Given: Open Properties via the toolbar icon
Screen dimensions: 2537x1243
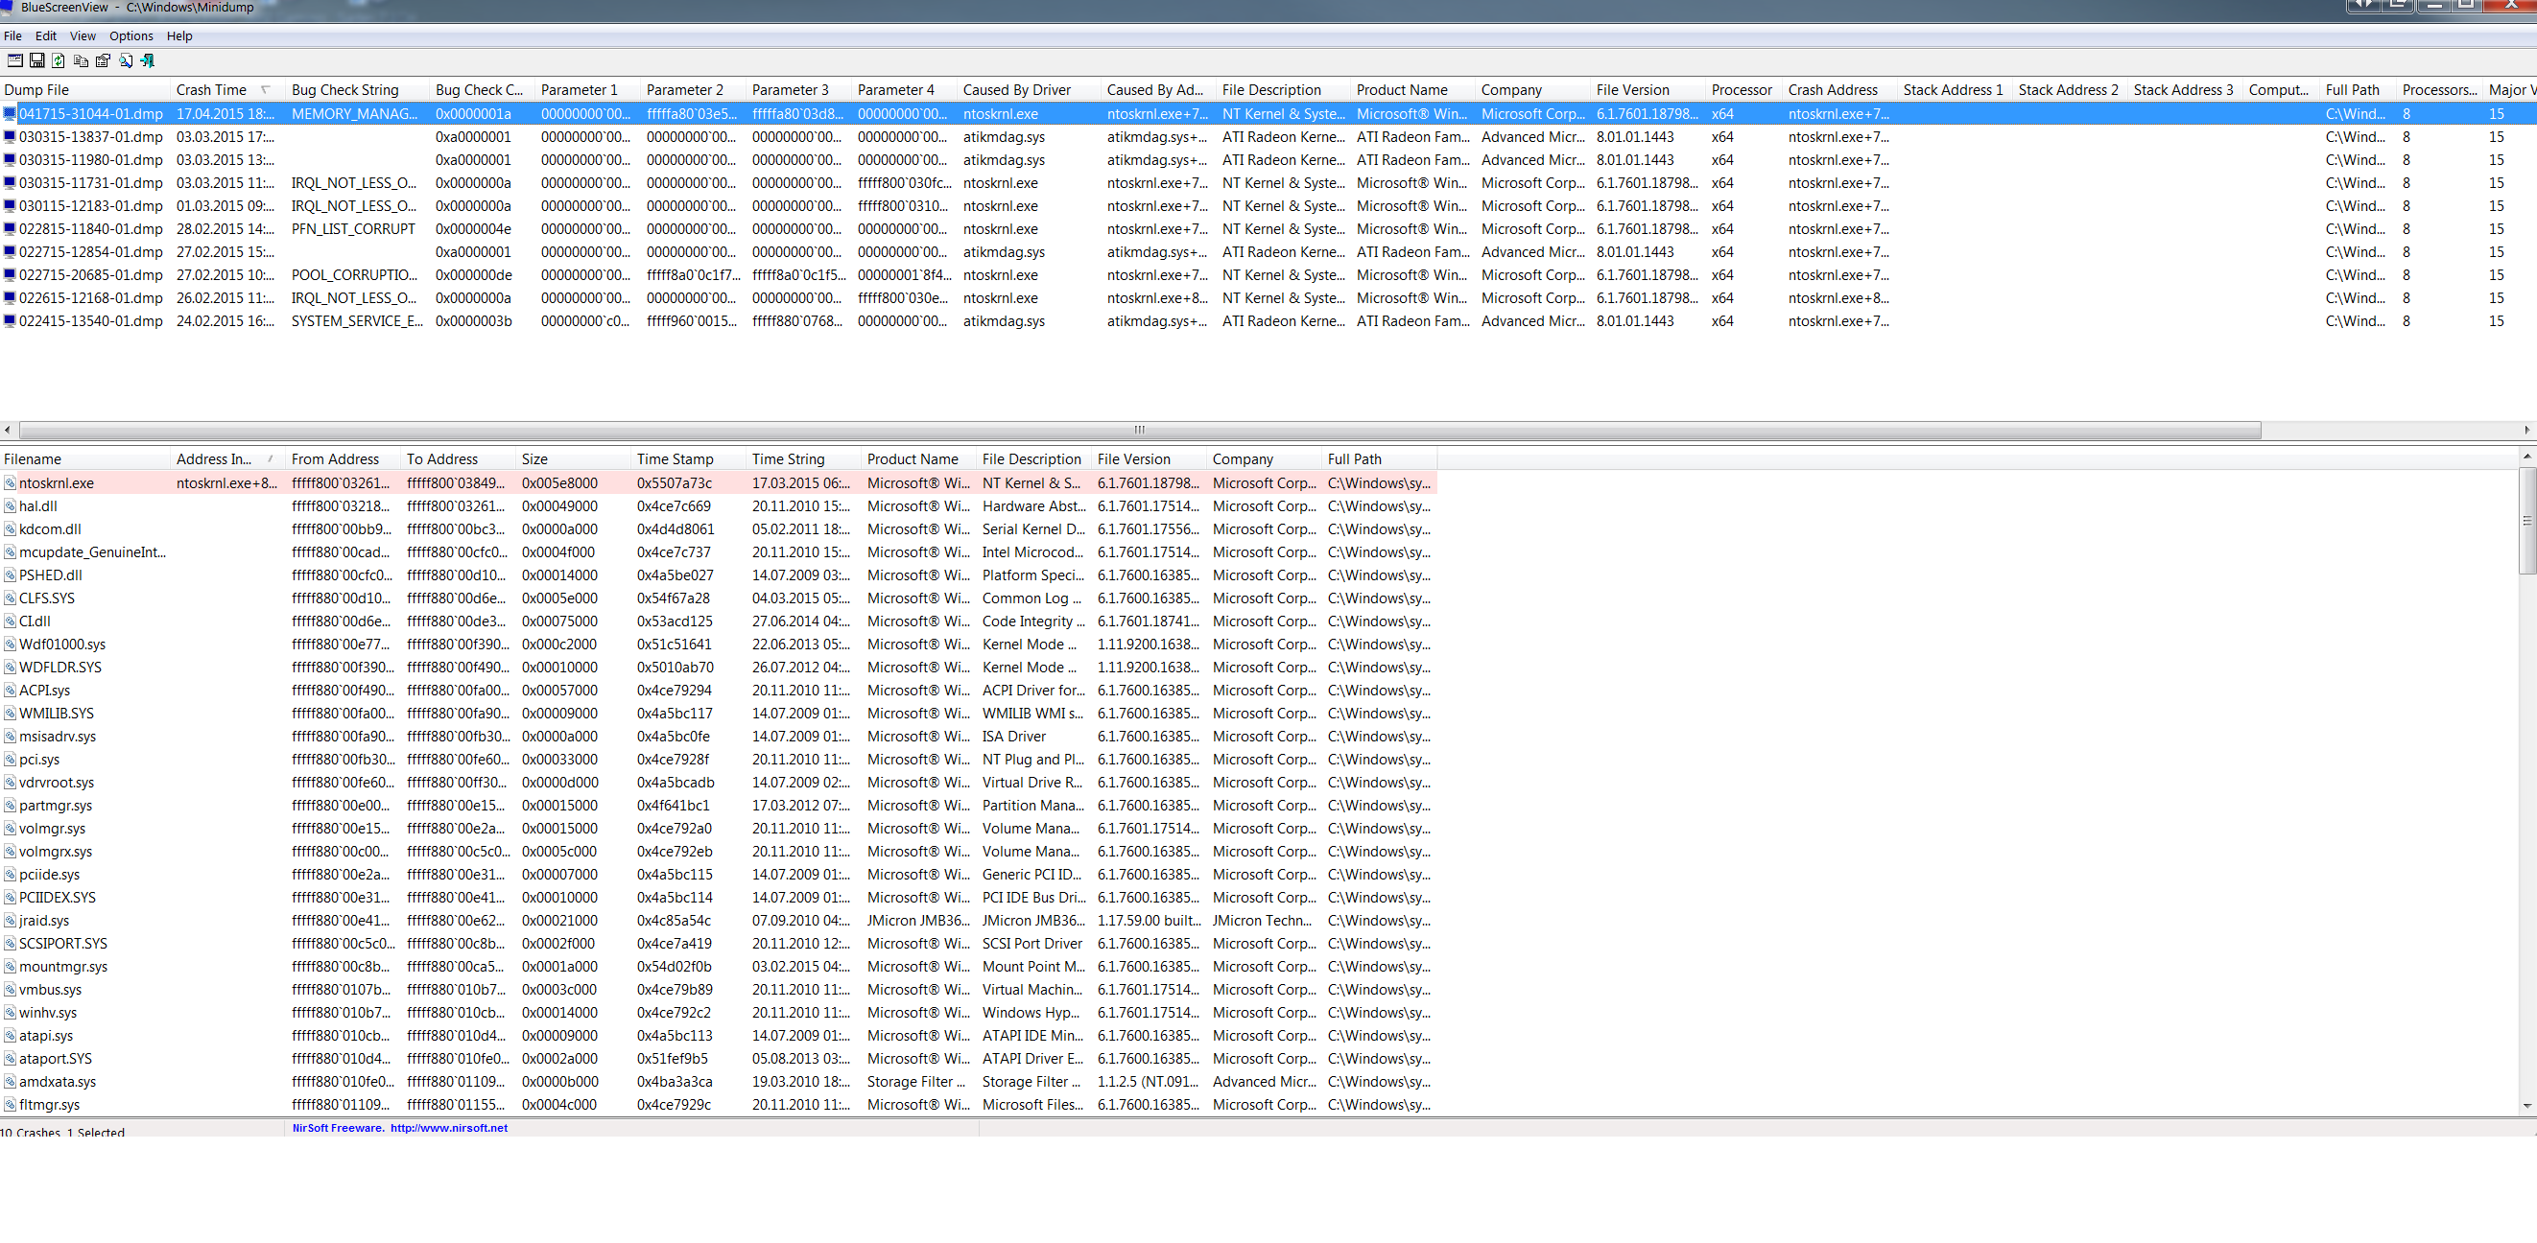Looking at the screenshot, I should point(103,61).
